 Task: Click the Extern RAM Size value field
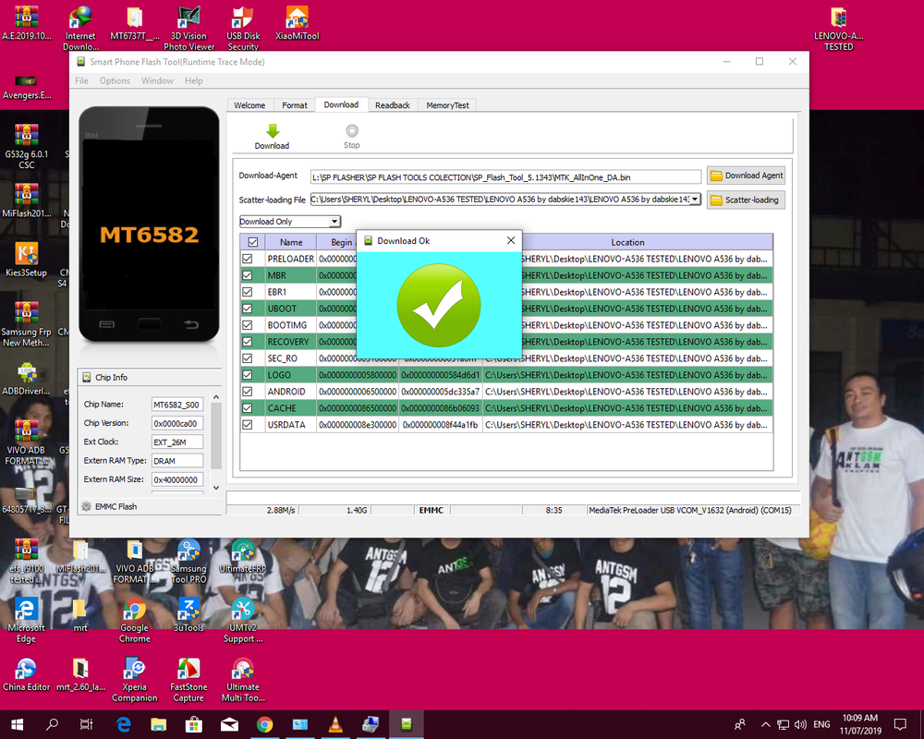(177, 479)
